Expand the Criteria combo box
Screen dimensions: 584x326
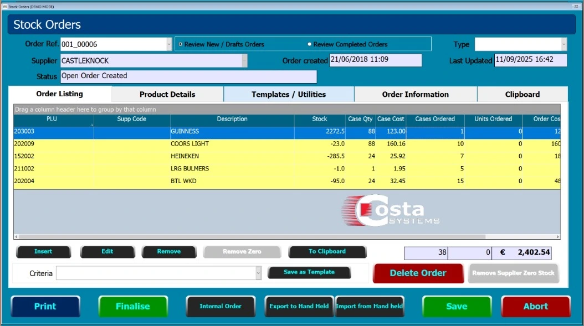258,273
